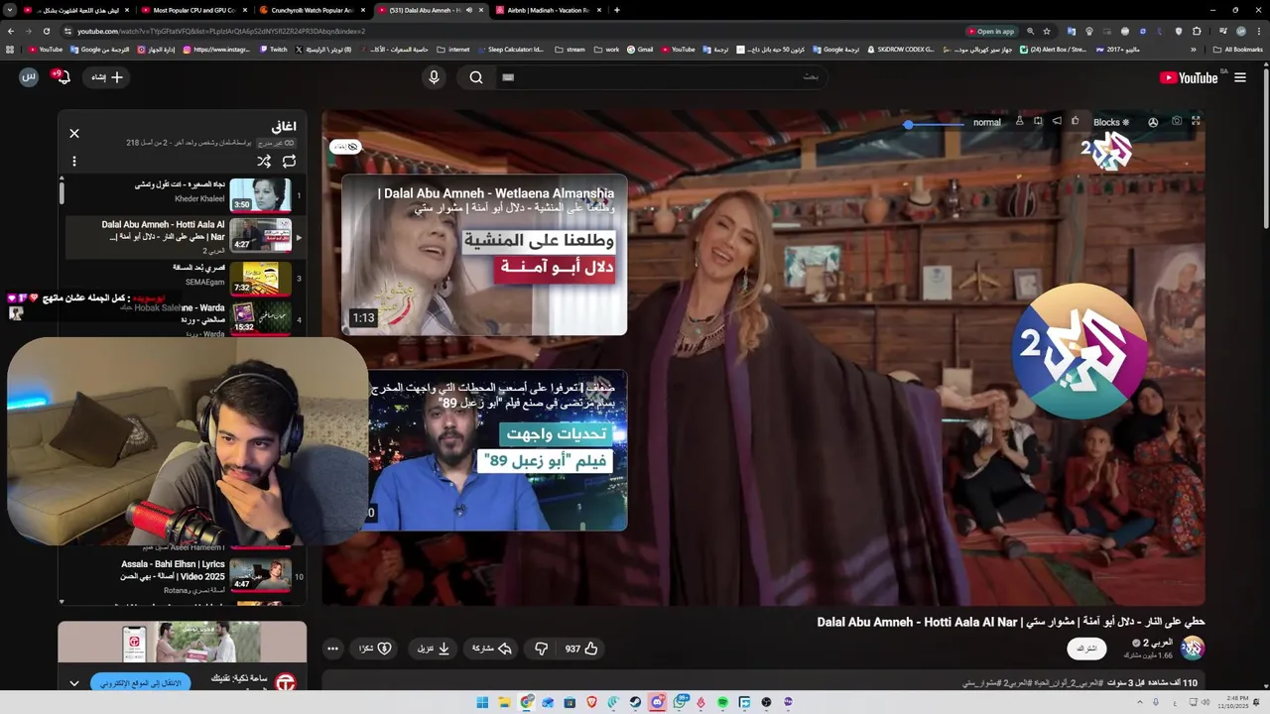Focus the YouTube search box
The height and width of the screenshot is (714, 1270).
[660, 77]
